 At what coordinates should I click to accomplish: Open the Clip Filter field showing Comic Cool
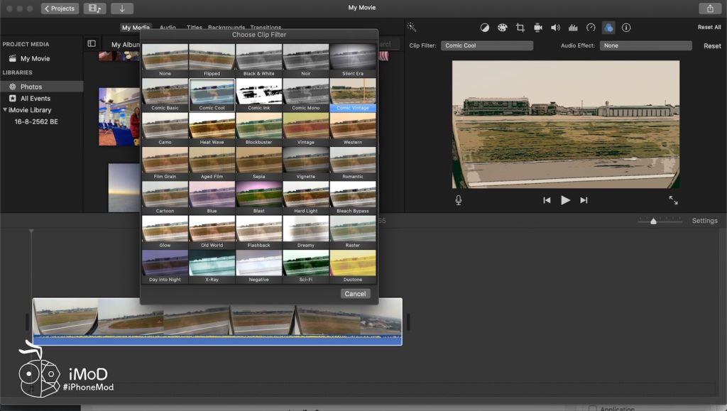click(x=486, y=45)
